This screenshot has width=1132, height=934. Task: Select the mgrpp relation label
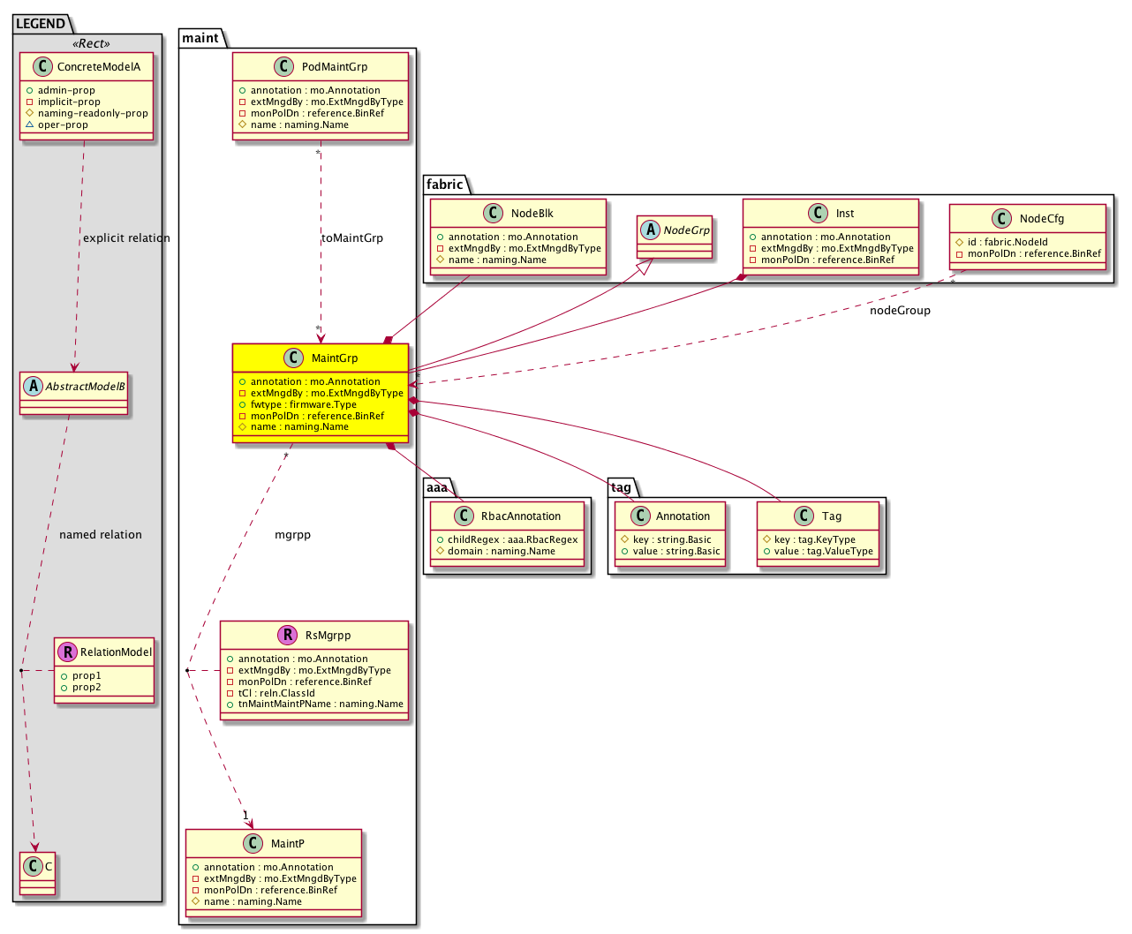[x=292, y=535]
